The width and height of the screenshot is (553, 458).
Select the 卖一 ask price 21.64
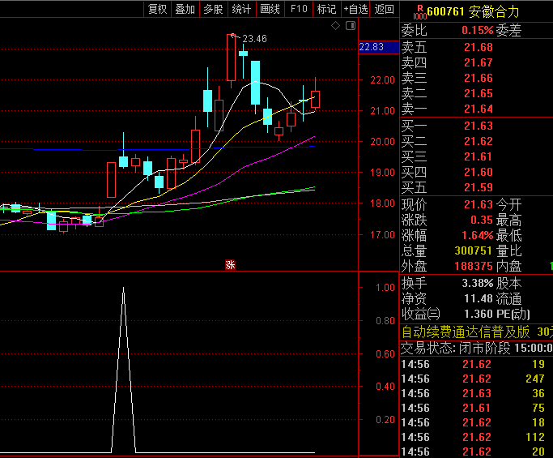click(x=478, y=109)
